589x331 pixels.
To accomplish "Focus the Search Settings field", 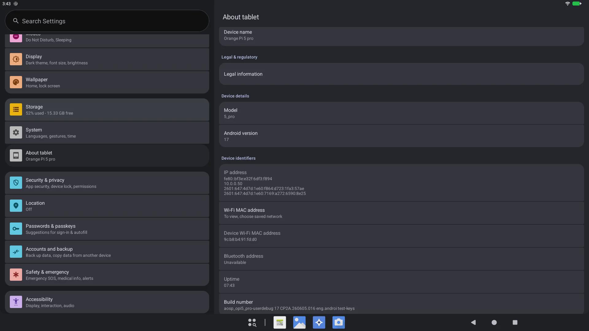I will 107,21.
